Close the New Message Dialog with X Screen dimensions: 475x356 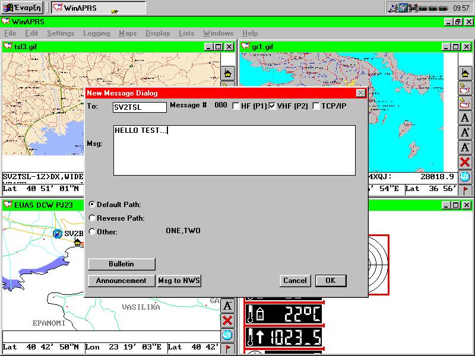pos(360,93)
